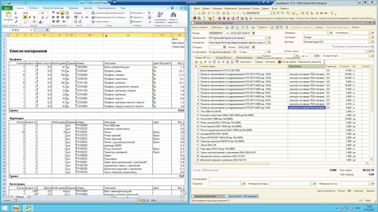Open the Документы menu in 1C
Screen dimensions: 378x212
click(x=245, y=8)
